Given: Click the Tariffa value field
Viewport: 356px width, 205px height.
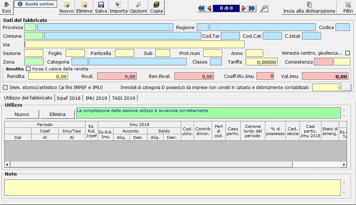Looking at the screenshot, I should (262, 62).
